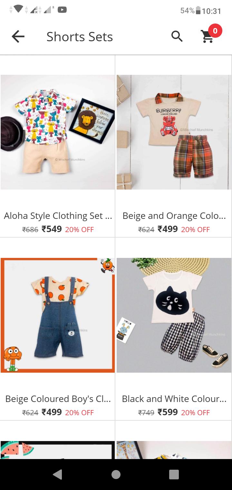Tap the Android recent apps square

point(174,474)
